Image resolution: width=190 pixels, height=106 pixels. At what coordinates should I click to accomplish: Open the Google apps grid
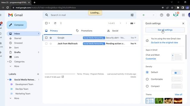click(x=183, y=15)
